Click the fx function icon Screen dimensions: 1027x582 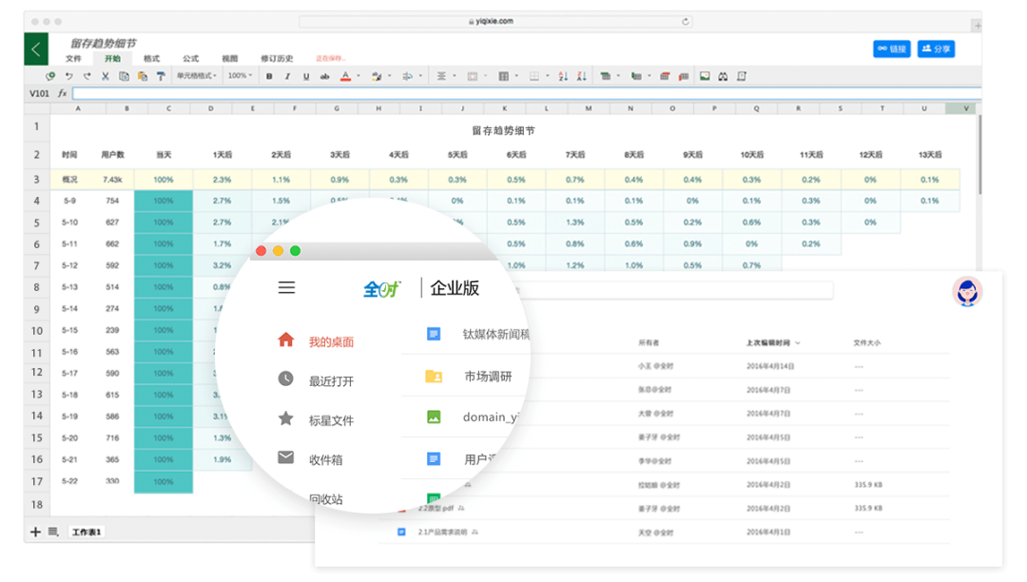62,93
